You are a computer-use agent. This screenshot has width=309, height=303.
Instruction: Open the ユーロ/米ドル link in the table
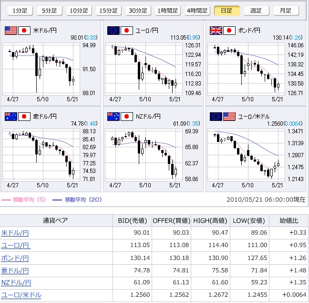pos(21,295)
